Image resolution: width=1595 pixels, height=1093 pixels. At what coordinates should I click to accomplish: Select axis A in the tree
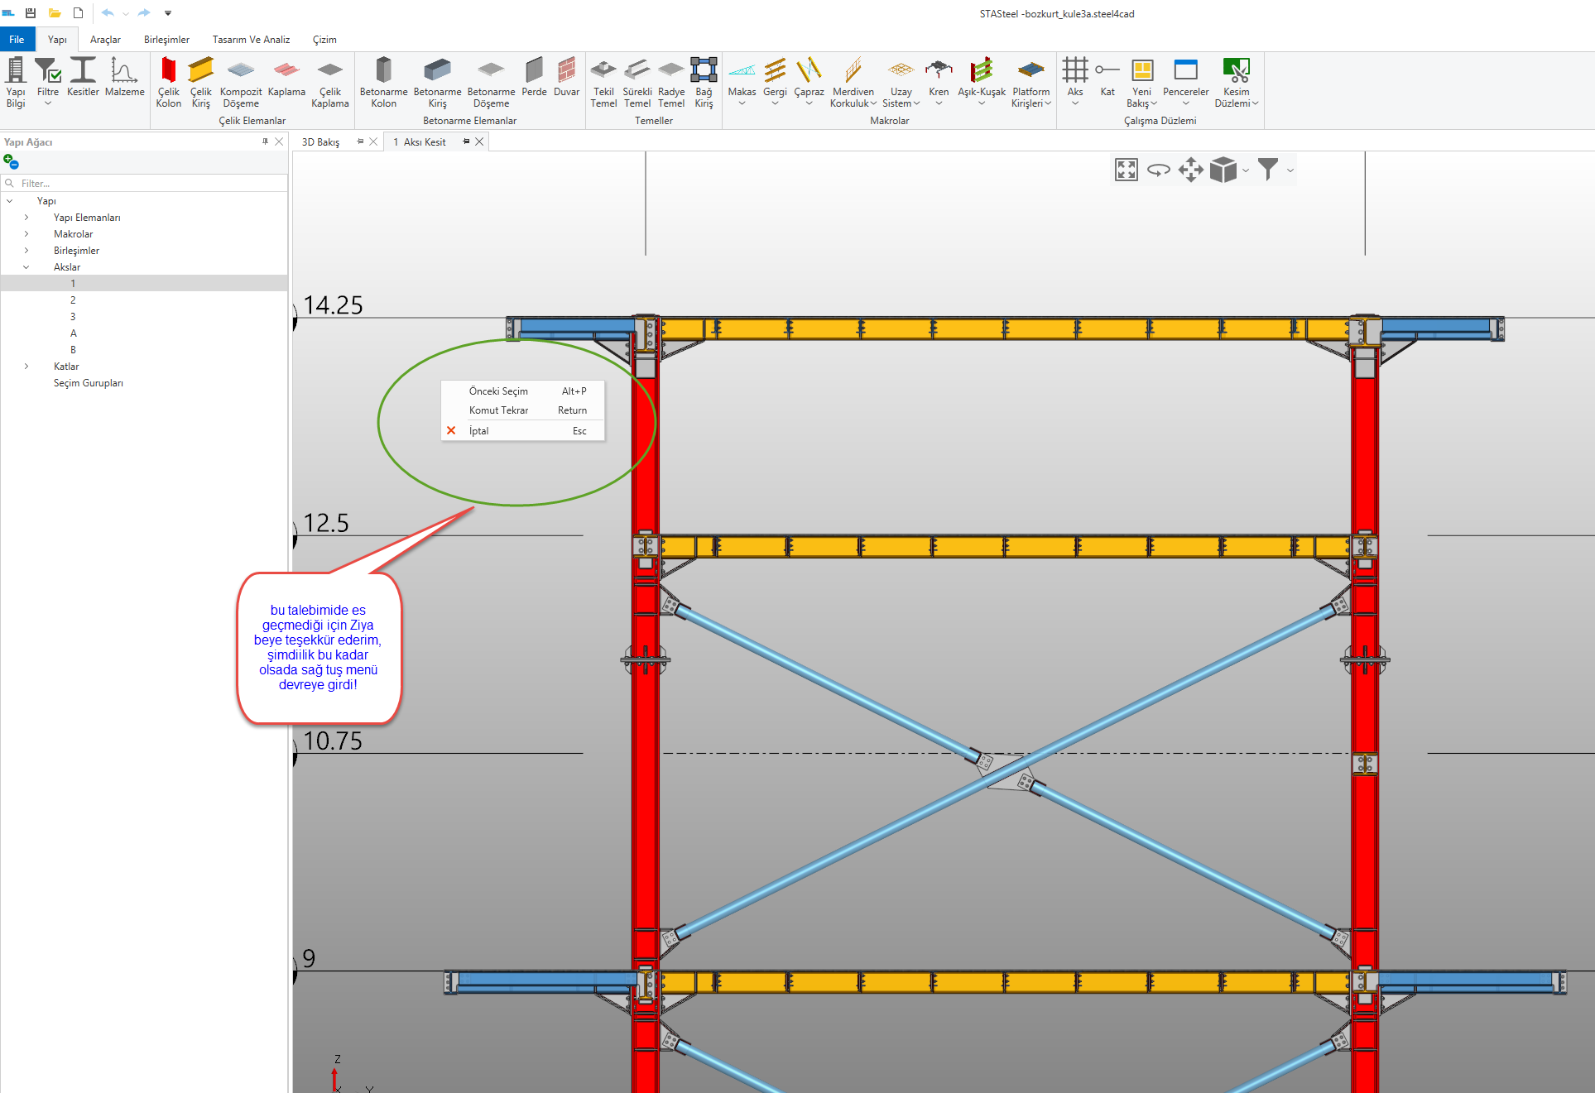[74, 333]
